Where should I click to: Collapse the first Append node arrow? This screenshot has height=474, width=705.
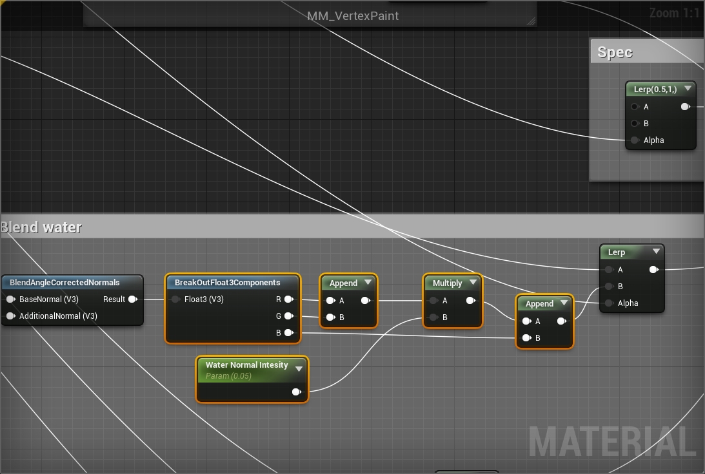tap(368, 282)
